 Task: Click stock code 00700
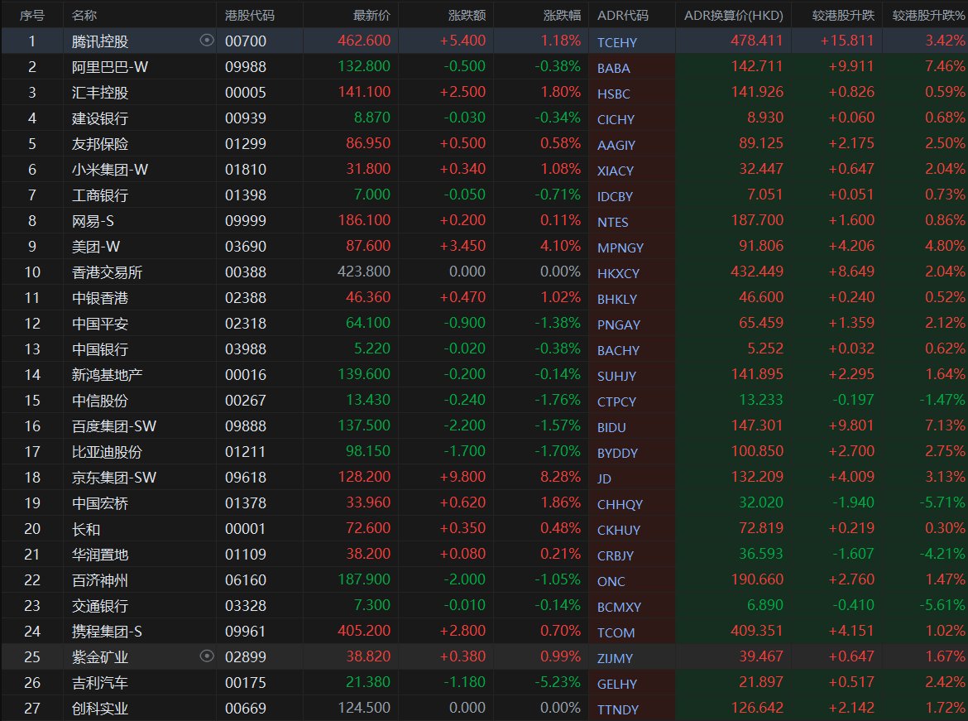click(x=246, y=41)
